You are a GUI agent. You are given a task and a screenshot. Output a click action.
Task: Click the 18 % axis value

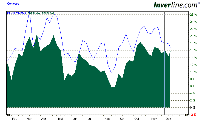(x=194, y=43)
